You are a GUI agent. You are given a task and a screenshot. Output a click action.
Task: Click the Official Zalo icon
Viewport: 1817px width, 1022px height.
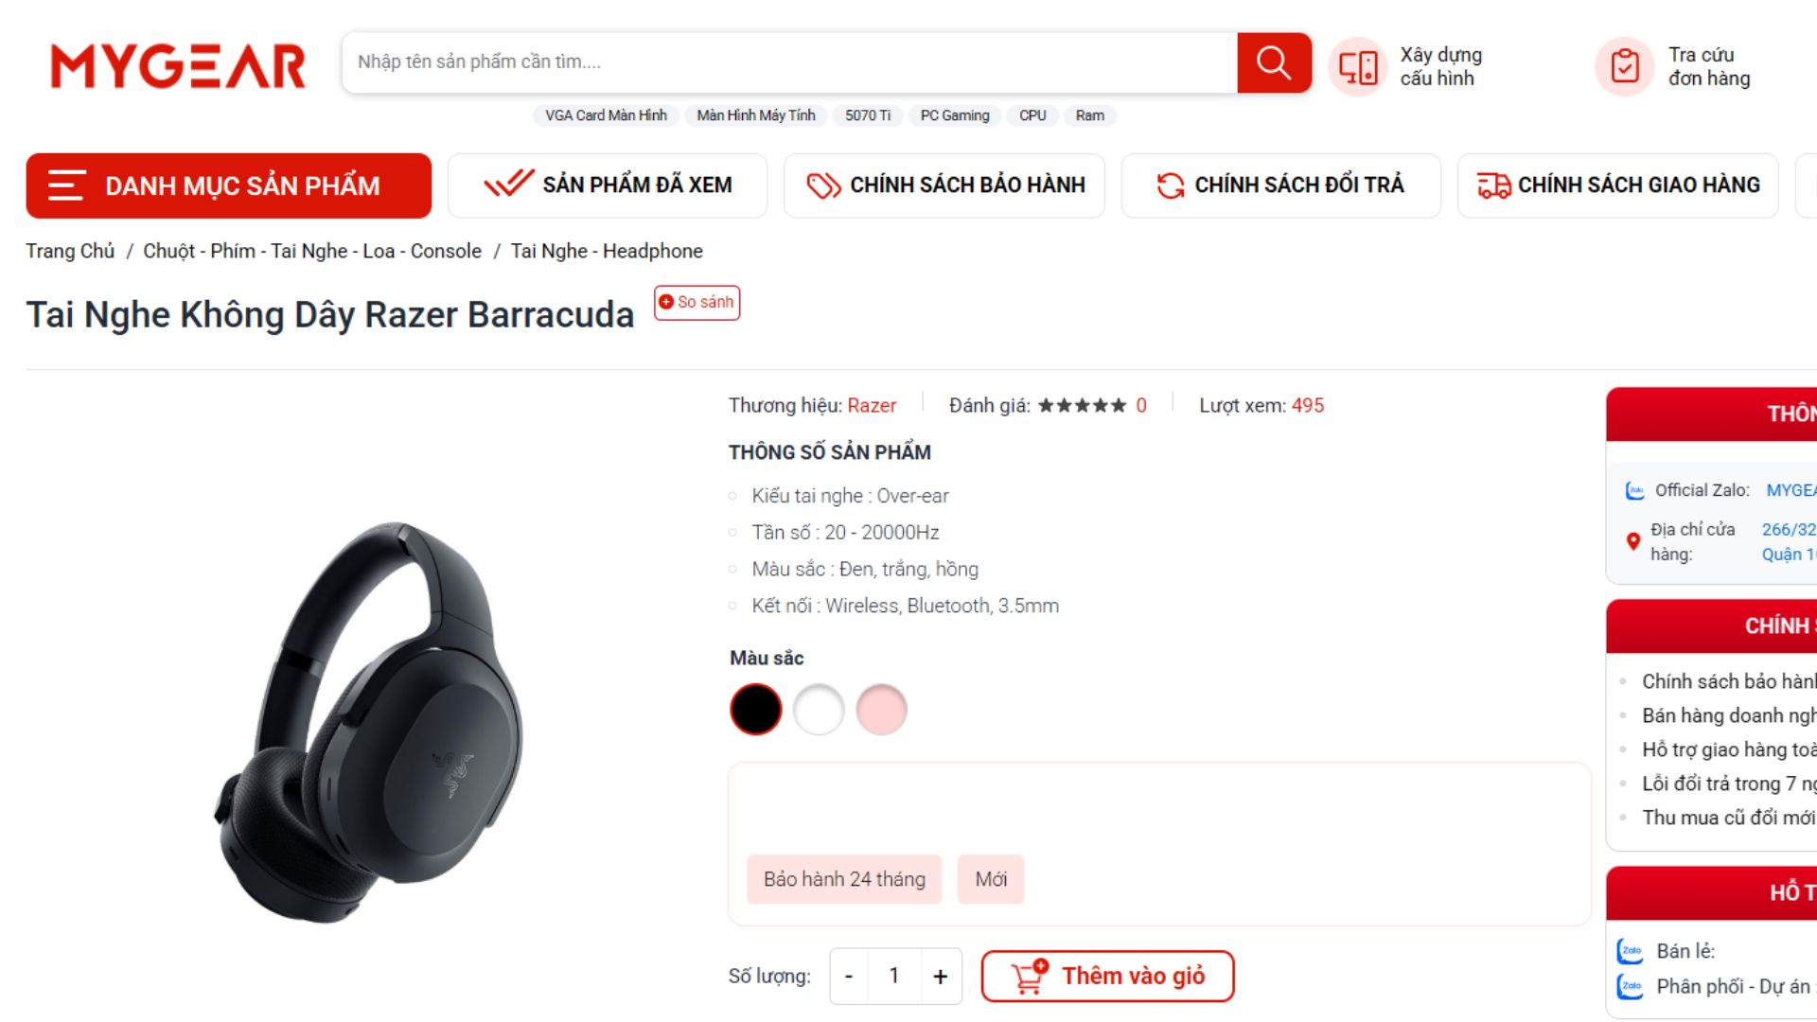point(1634,490)
